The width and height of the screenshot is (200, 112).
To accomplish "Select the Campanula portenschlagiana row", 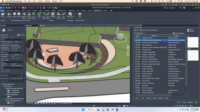I will tap(159, 43).
